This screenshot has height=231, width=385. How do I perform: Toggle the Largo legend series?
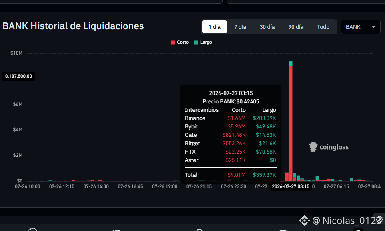[x=203, y=42]
